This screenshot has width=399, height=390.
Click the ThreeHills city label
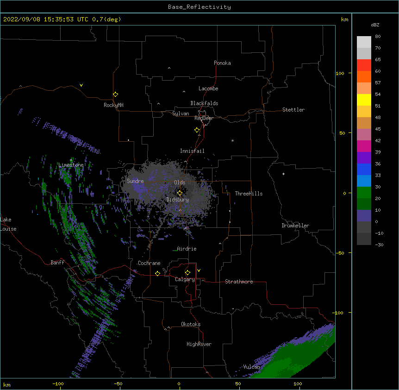(249, 194)
